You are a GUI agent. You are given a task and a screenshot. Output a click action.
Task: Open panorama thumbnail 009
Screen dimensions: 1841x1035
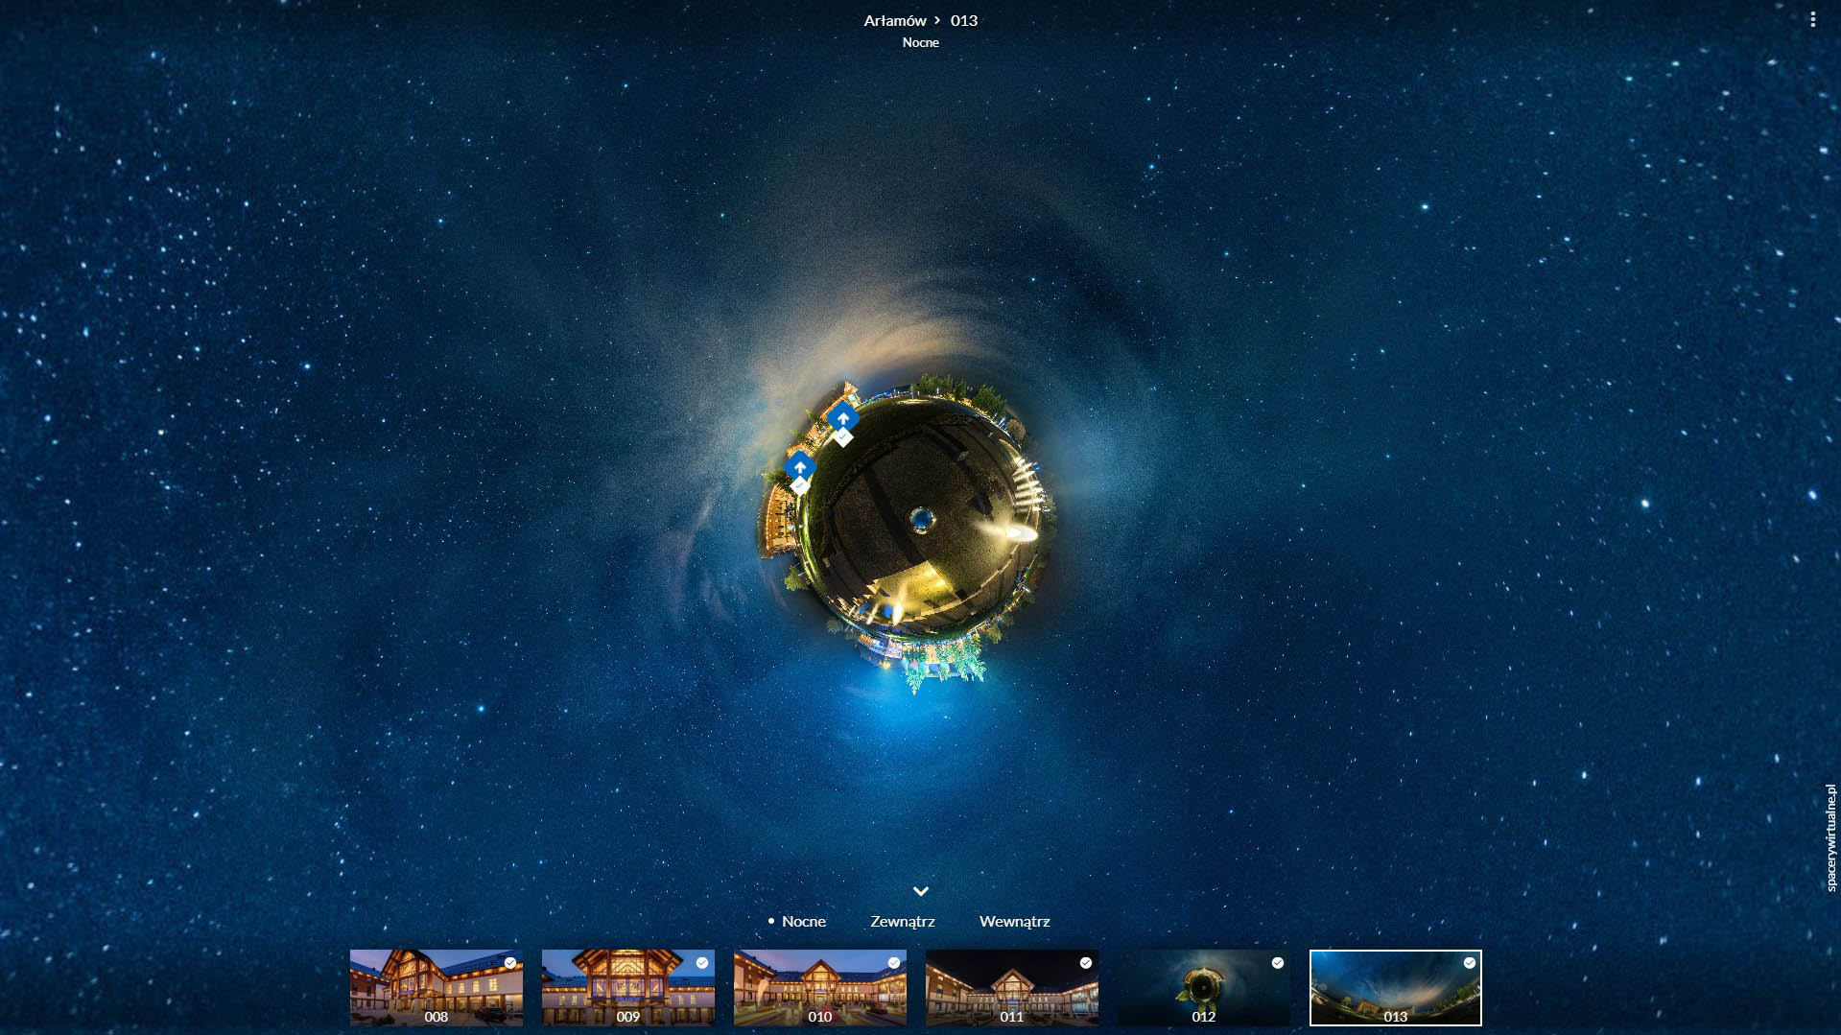click(x=627, y=988)
